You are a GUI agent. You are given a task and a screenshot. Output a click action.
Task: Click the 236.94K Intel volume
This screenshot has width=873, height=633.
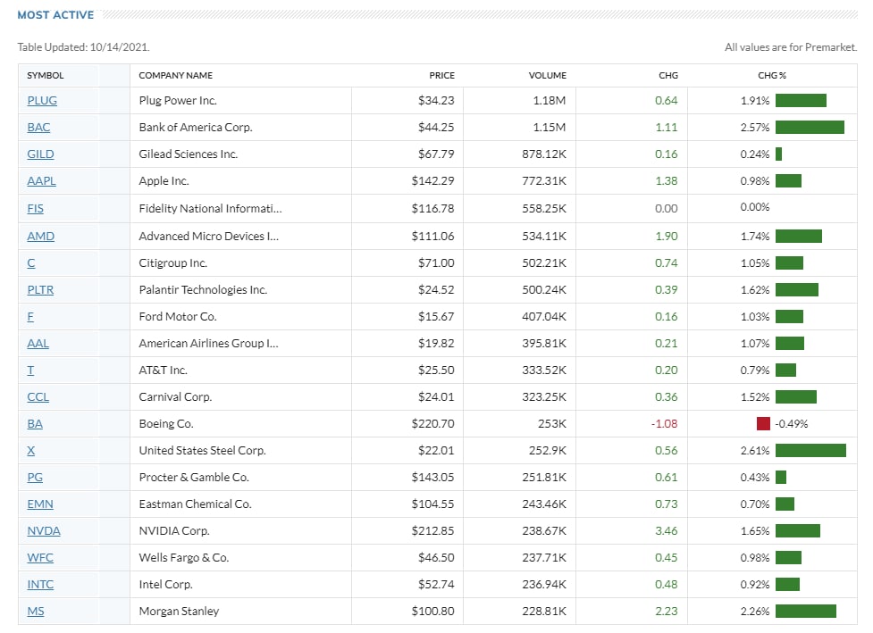pos(544,584)
